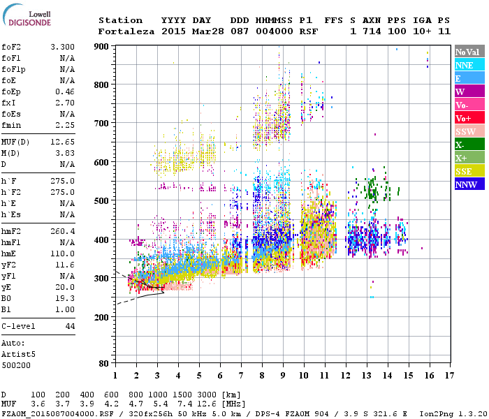Image resolution: width=489 pixels, height=419 pixels.
Task: Select the W purple legend swatch
Action: click(x=469, y=91)
